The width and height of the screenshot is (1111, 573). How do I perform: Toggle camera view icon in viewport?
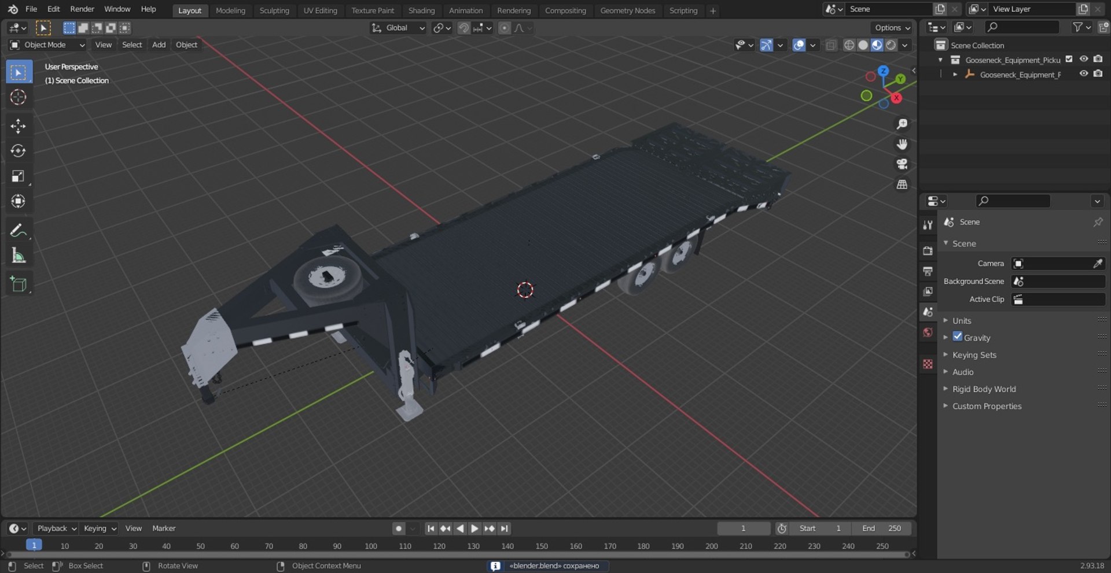pos(902,164)
